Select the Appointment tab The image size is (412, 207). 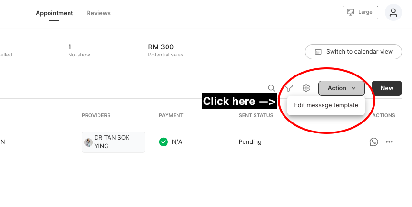pyautogui.click(x=54, y=13)
